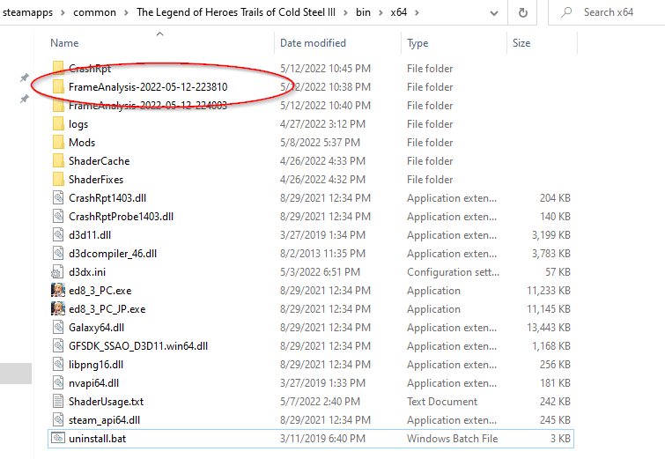Click the nvapi64.dll file icon

pyautogui.click(x=58, y=382)
